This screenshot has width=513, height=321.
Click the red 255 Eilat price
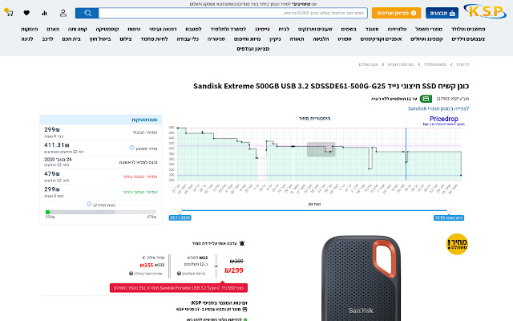(147, 265)
